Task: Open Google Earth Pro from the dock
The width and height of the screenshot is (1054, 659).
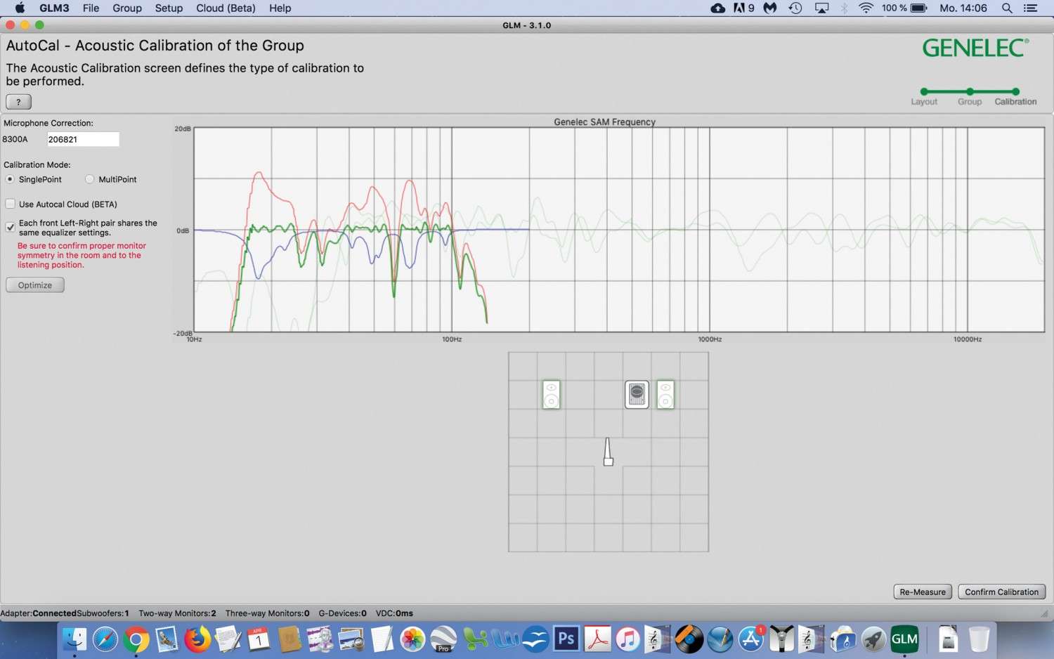Action: [x=443, y=639]
